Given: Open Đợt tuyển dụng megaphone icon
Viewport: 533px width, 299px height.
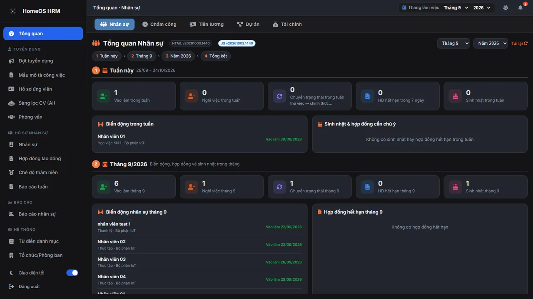Looking at the screenshot, I should 11,61.
